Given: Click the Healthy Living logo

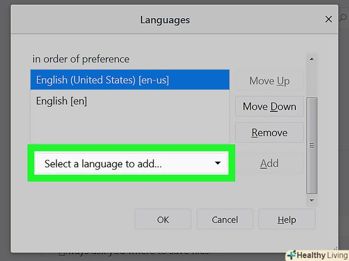Looking at the screenshot, I should point(316,255).
